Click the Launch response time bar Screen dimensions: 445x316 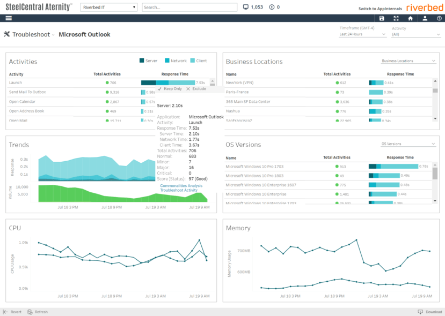[x=168, y=82]
